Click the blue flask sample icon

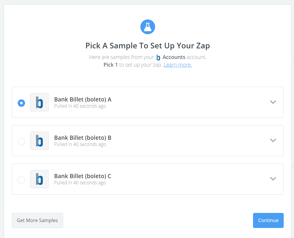pyautogui.click(x=147, y=27)
